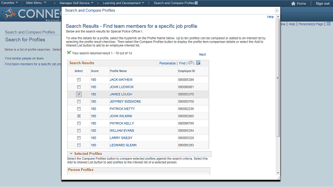The height and width of the screenshot is (187, 333).
Task: Open the Manager Self Service dropdown
Action: tap(76, 3)
